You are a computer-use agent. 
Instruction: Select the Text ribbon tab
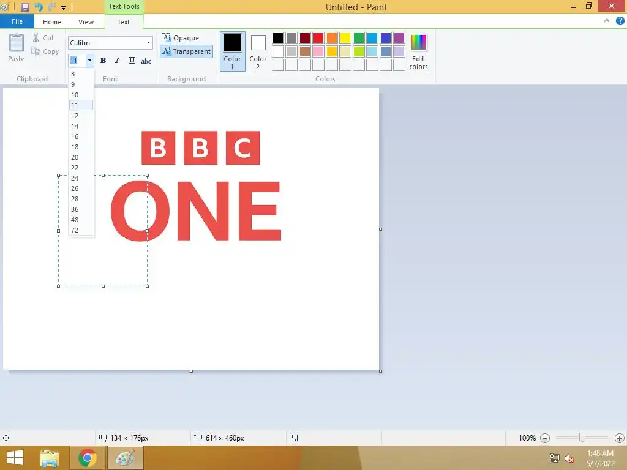124,22
